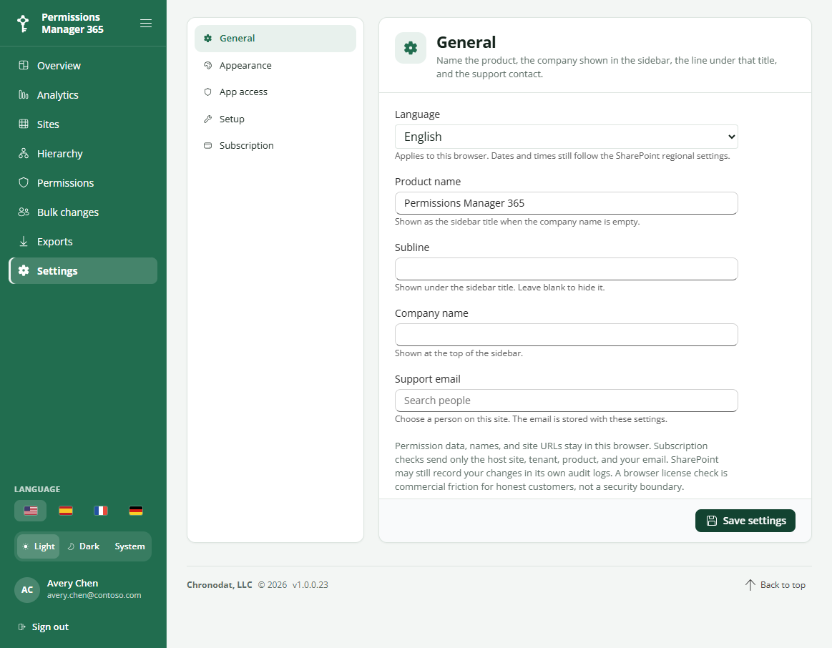Click the Setup wrench icon

pos(208,119)
